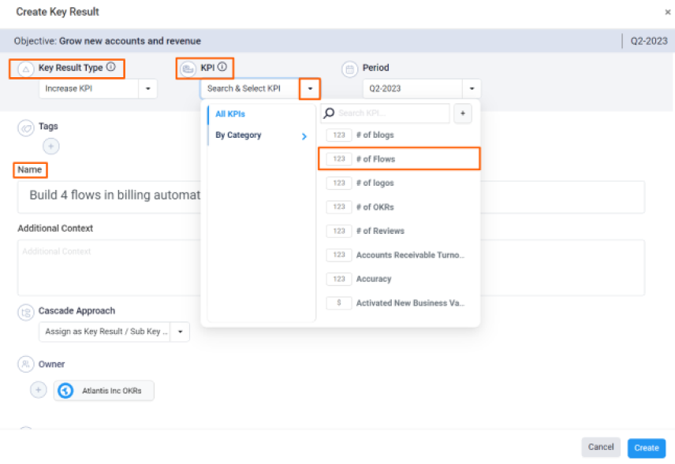Click Assign as Key Result combo box

114,332
